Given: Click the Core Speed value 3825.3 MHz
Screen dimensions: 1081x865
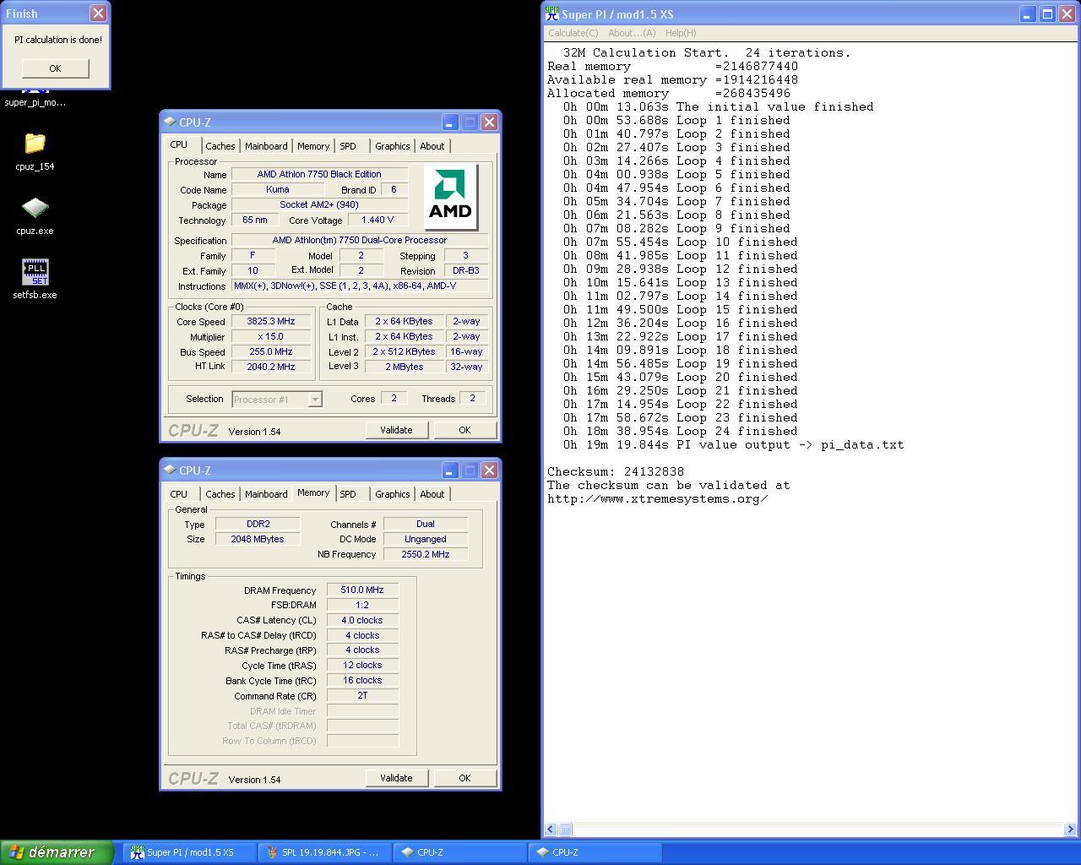Looking at the screenshot, I should pyautogui.click(x=271, y=322).
